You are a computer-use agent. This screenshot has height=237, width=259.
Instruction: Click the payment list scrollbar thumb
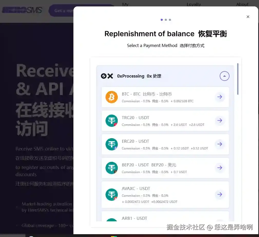(238, 79)
